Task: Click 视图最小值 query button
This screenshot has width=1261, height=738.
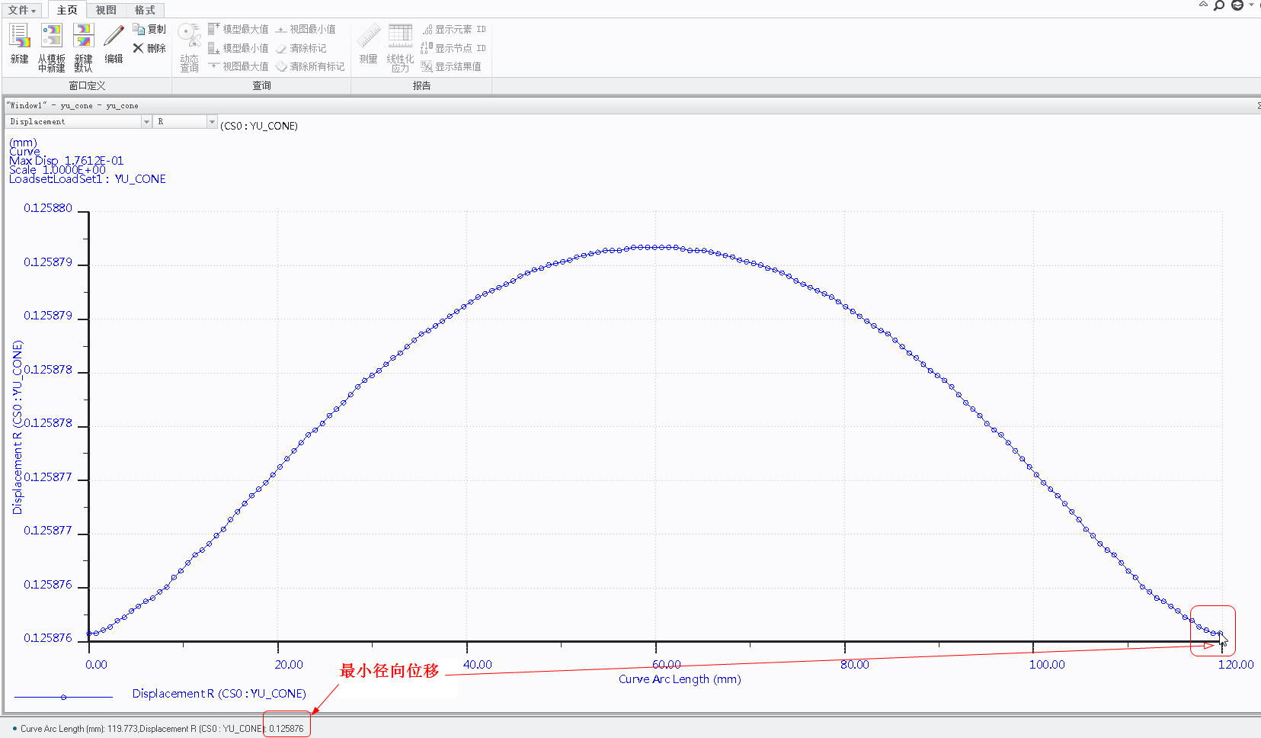Action: [x=306, y=29]
